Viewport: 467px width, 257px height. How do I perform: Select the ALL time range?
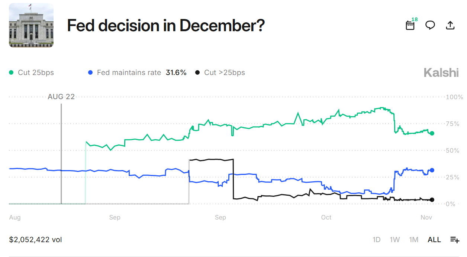pyautogui.click(x=434, y=240)
